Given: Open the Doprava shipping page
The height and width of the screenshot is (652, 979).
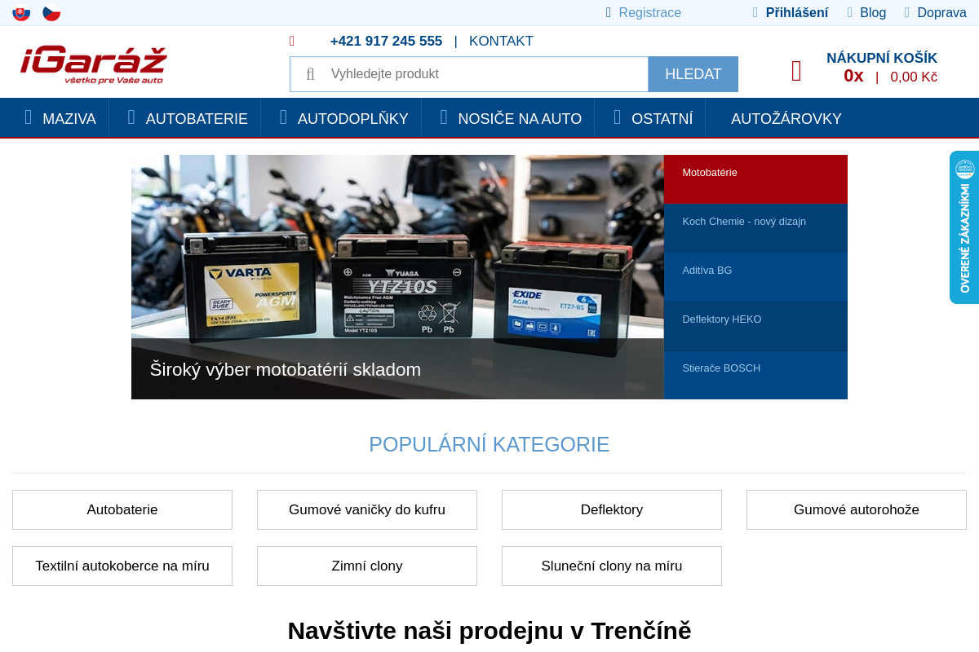Looking at the screenshot, I should [941, 13].
